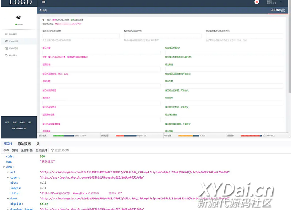Click the 全部折叠 collapse all button
Screen dimensions: 291x210
[x=27, y=150]
